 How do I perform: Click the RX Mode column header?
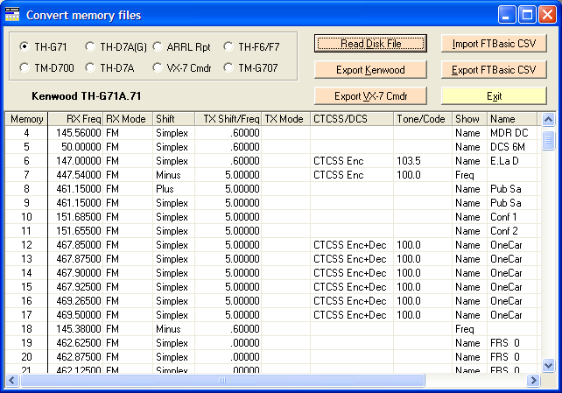pos(128,119)
